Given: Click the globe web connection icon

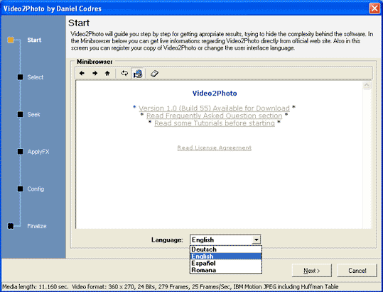Looking at the screenshot, I should pyautogui.click(x=138, y=73).
